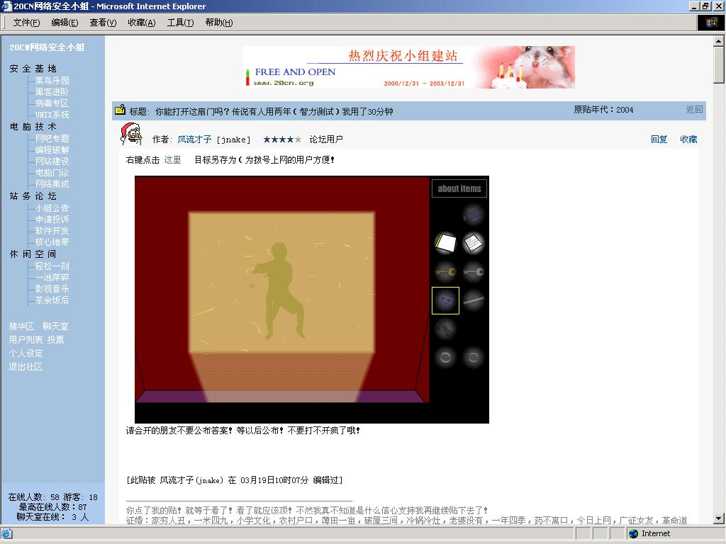
Task: Click the 投票 link in sidebar
Action: [x=55, y=339]
